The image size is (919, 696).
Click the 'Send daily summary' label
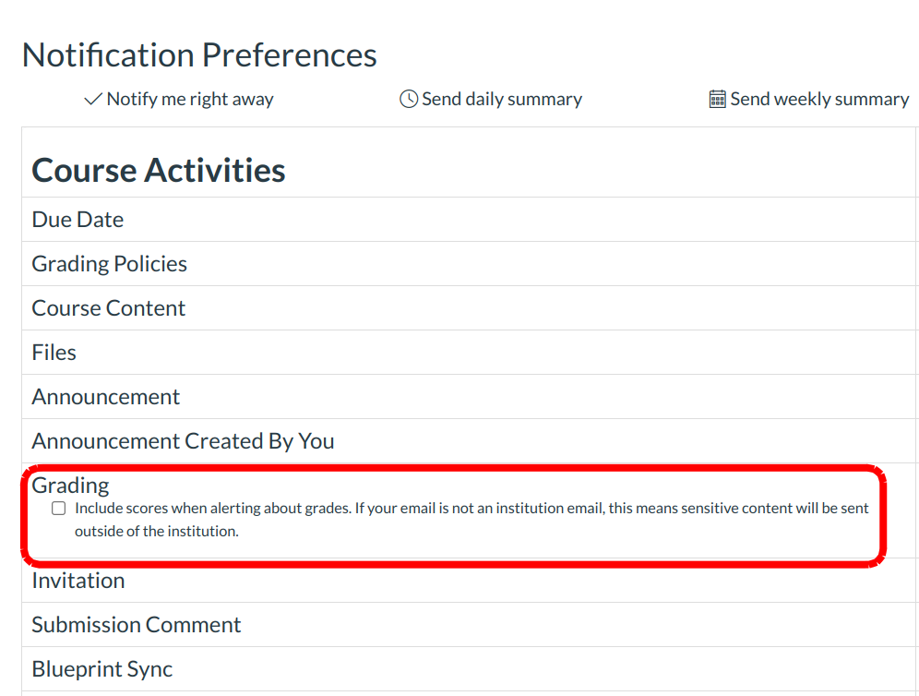[502, 100]
